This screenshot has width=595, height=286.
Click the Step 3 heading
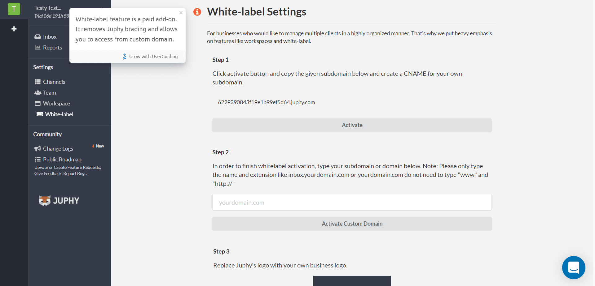tap(221, 251)
